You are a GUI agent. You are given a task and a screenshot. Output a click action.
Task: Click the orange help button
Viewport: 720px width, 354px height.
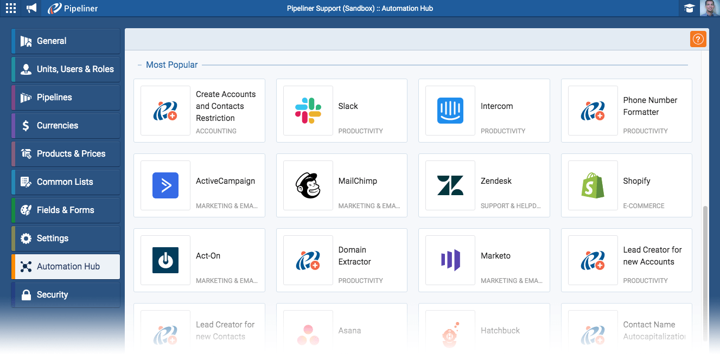point(698,38)
